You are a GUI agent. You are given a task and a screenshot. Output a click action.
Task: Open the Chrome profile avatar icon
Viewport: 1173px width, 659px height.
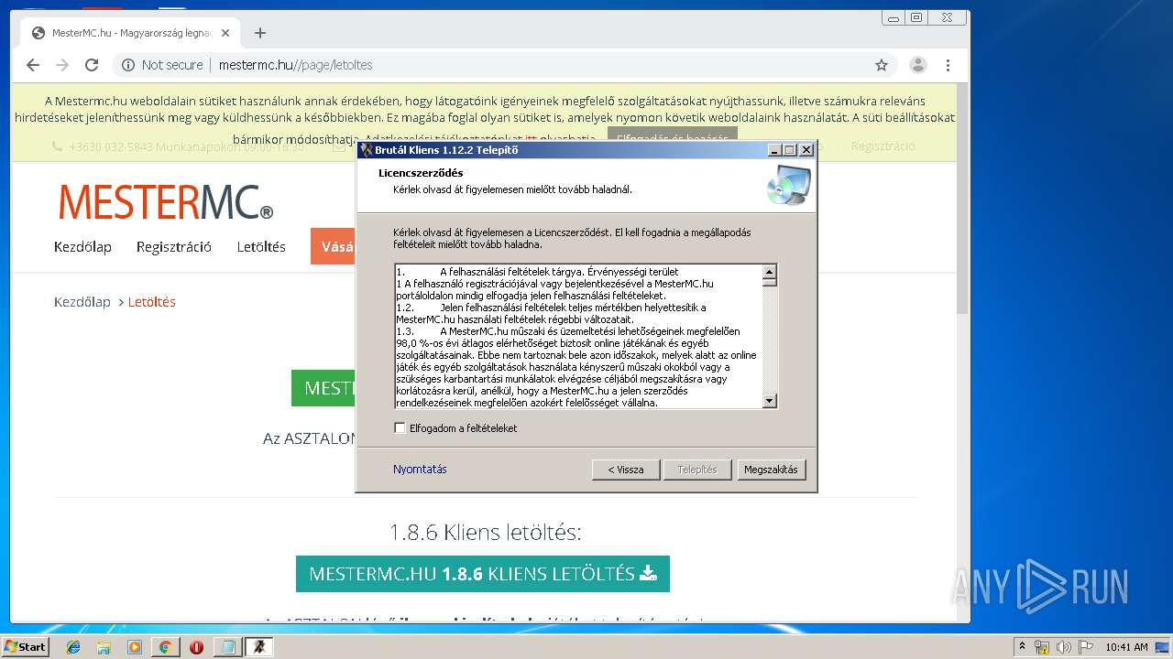[x=917, y=65]
